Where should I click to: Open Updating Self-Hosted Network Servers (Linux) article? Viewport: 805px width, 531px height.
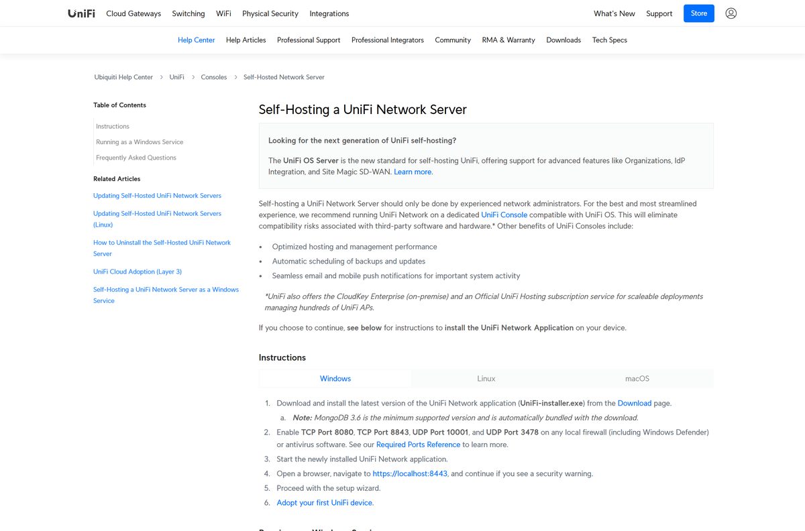[x=157, y=219]
